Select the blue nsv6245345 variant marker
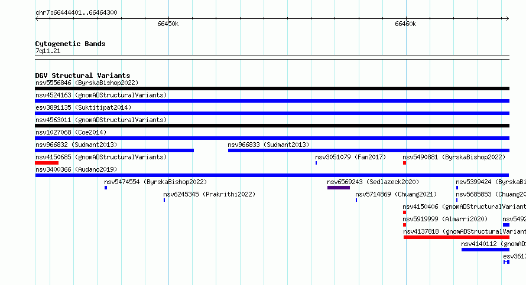526x285 pixels. 164,200
